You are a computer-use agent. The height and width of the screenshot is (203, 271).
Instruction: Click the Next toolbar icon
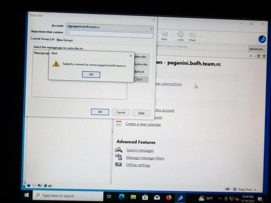pos(164,36)
